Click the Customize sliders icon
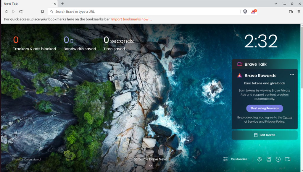The width and height of the screenshot is (303, 172). [x=225, y=159]
